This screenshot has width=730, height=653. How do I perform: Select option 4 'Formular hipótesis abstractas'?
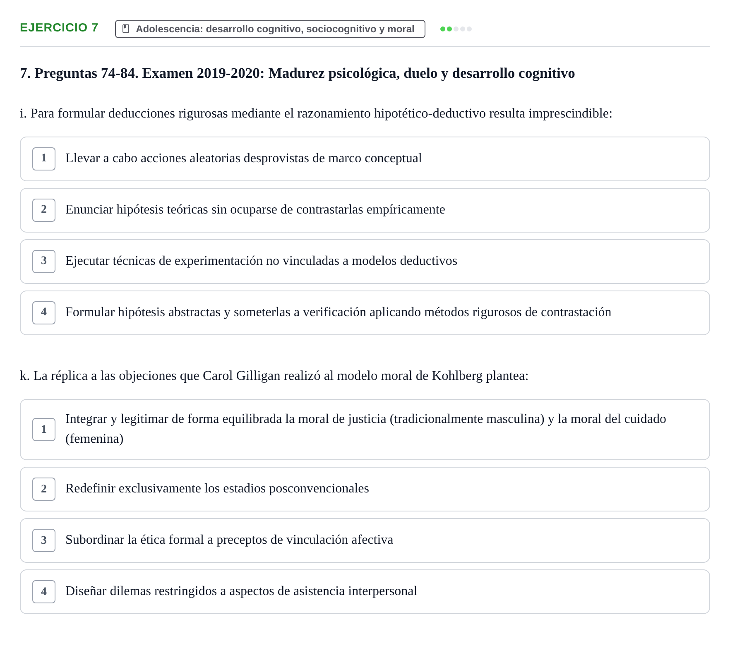[365, 313]
